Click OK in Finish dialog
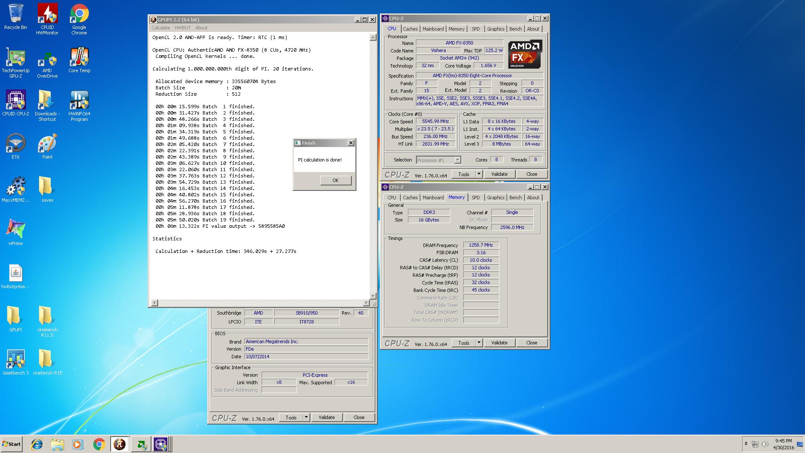 pyautogui.click(x=335, y=180)
